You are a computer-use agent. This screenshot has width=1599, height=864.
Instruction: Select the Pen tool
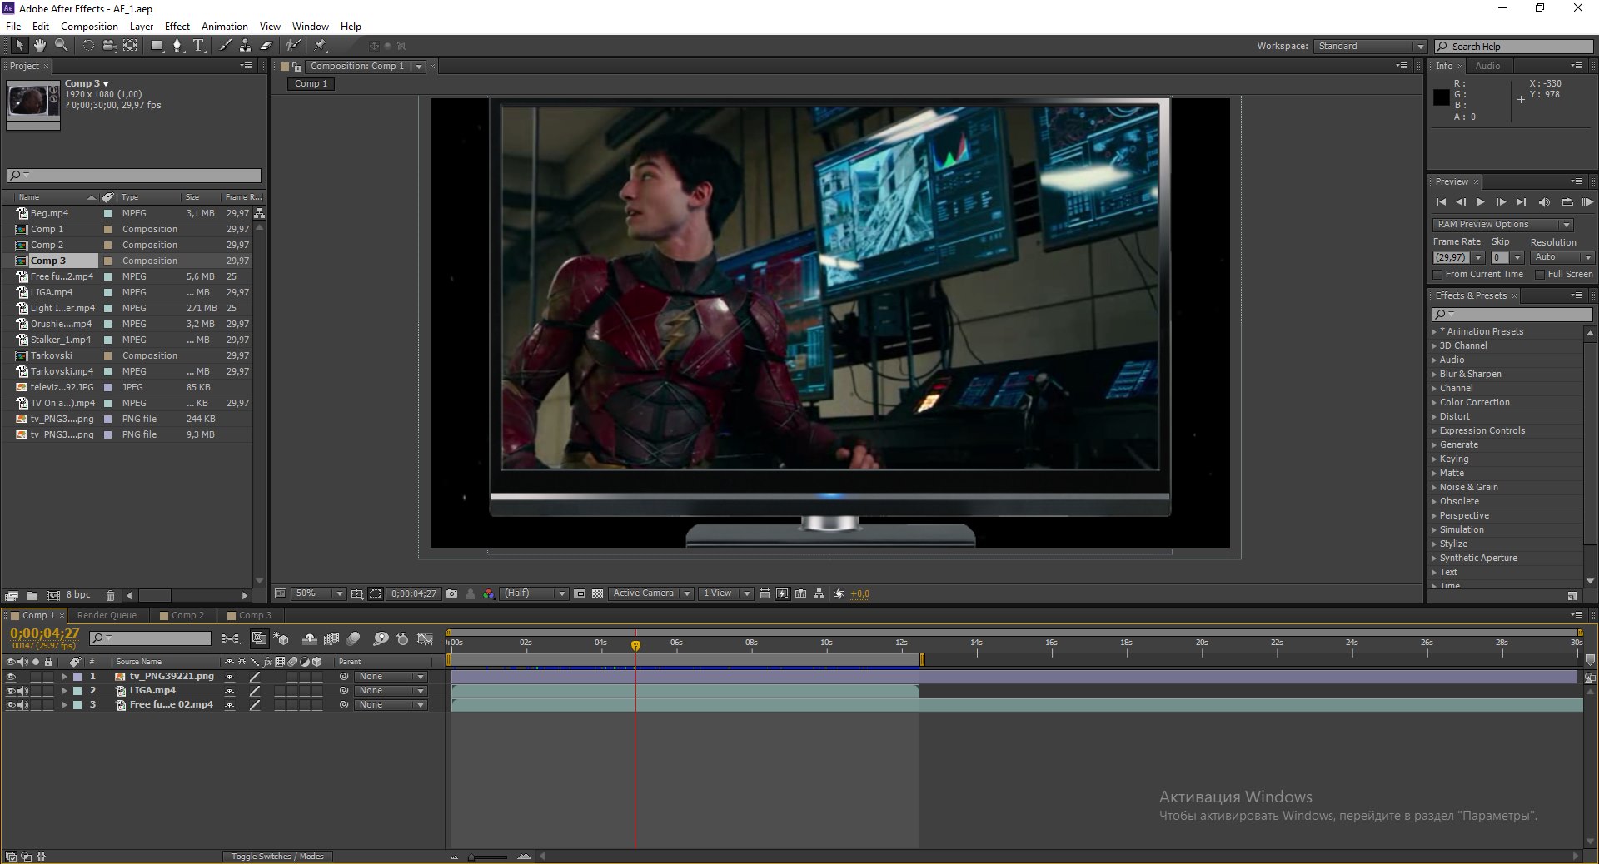[x=177, y=46]
